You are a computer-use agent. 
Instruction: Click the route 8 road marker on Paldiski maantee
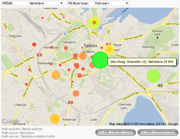39,55
